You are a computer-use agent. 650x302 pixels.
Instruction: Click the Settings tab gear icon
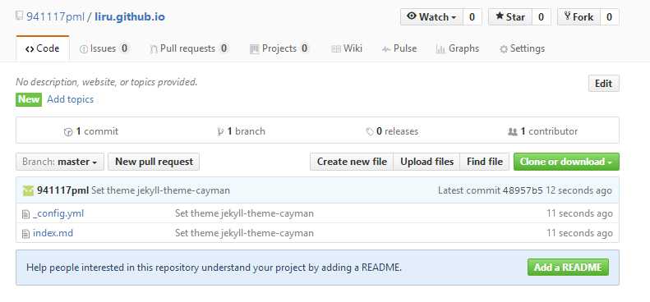pyautogui.click(x=504, y=49)
